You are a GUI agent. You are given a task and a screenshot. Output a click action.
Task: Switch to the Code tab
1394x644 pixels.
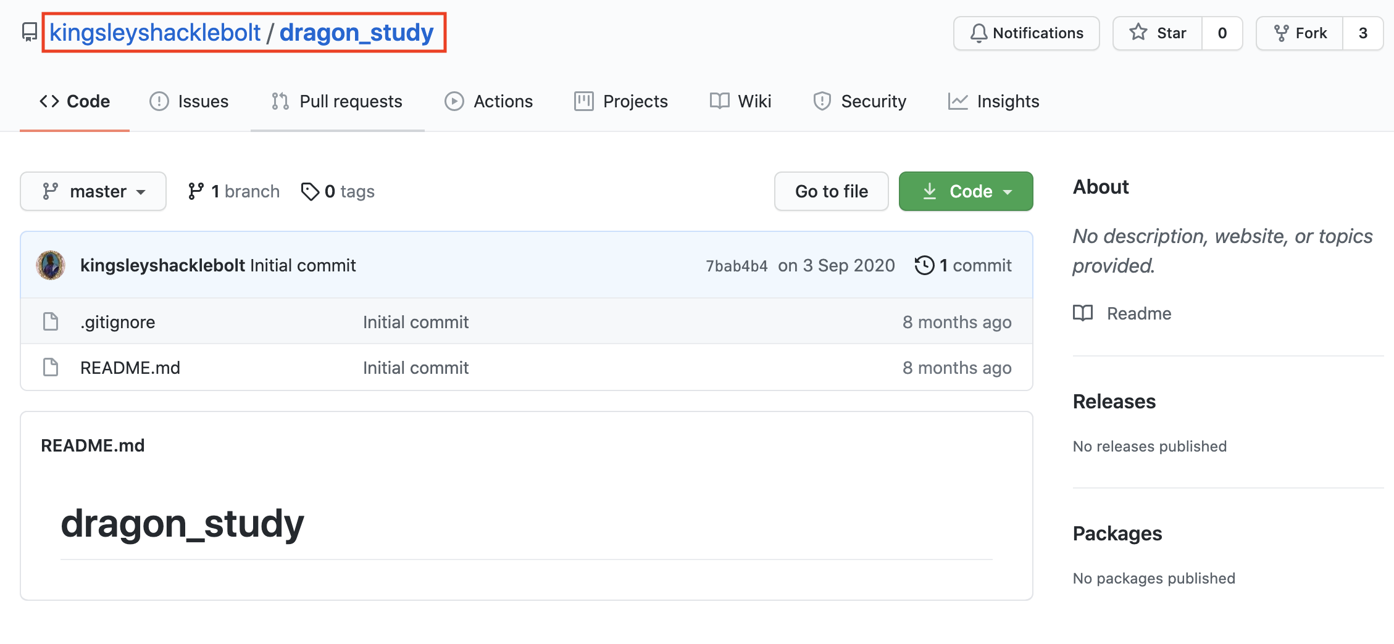point(75,101)
